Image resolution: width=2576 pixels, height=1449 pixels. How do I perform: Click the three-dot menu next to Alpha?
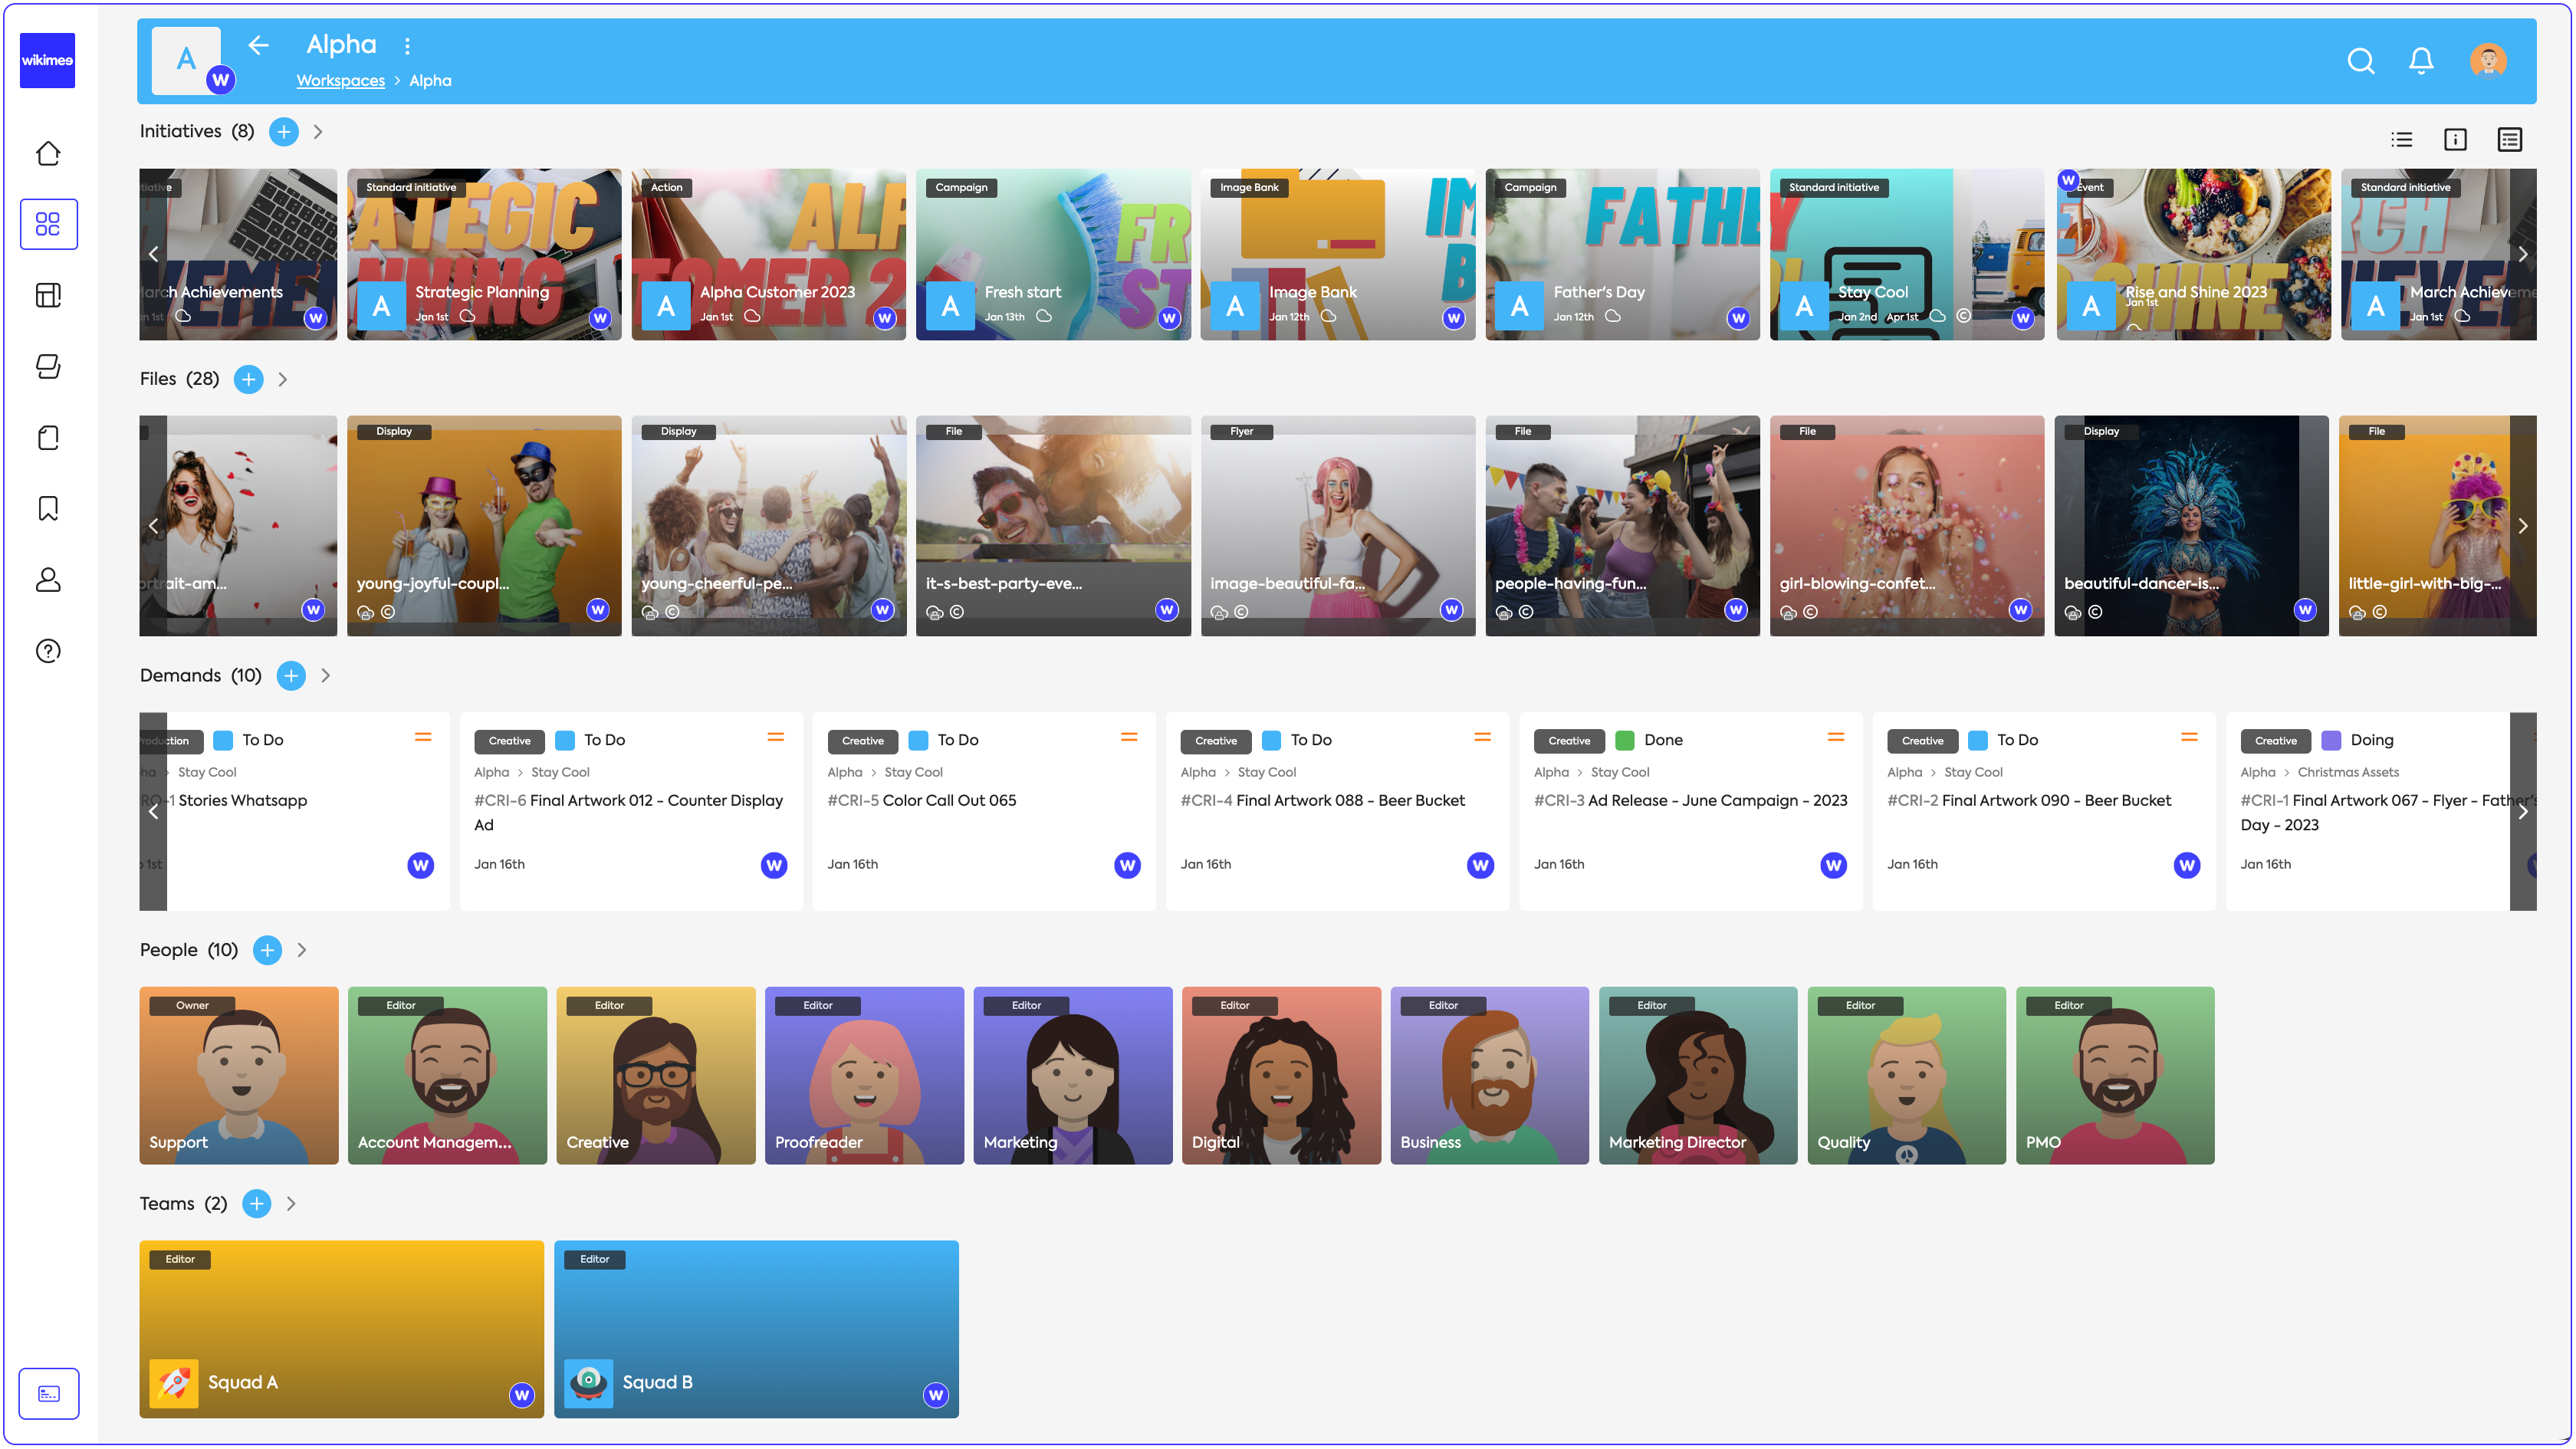click(407, 46)
